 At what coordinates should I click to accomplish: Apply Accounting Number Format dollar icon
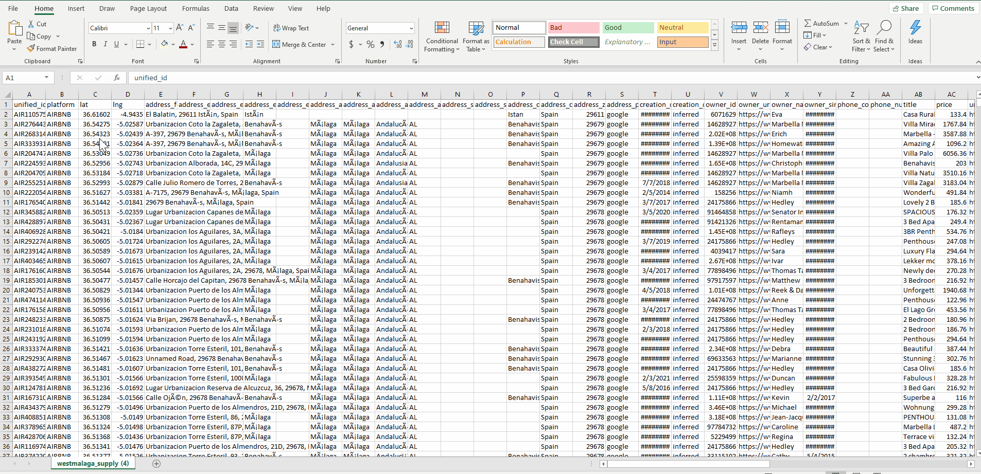[351, 45]
